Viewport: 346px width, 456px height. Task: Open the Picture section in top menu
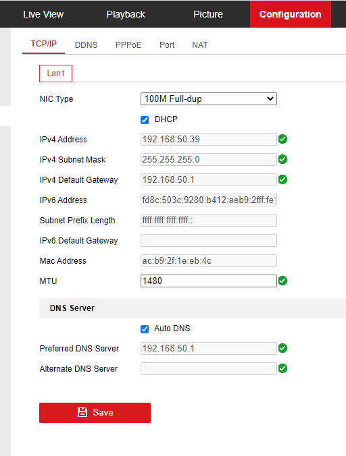[208, 14]
